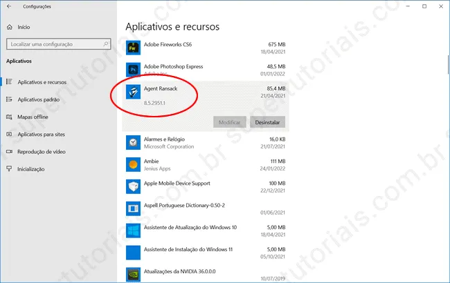The width and height of the screenshot is (450, 283).
Task: Click the Configurações window title
Action: (x=37, y=6)
